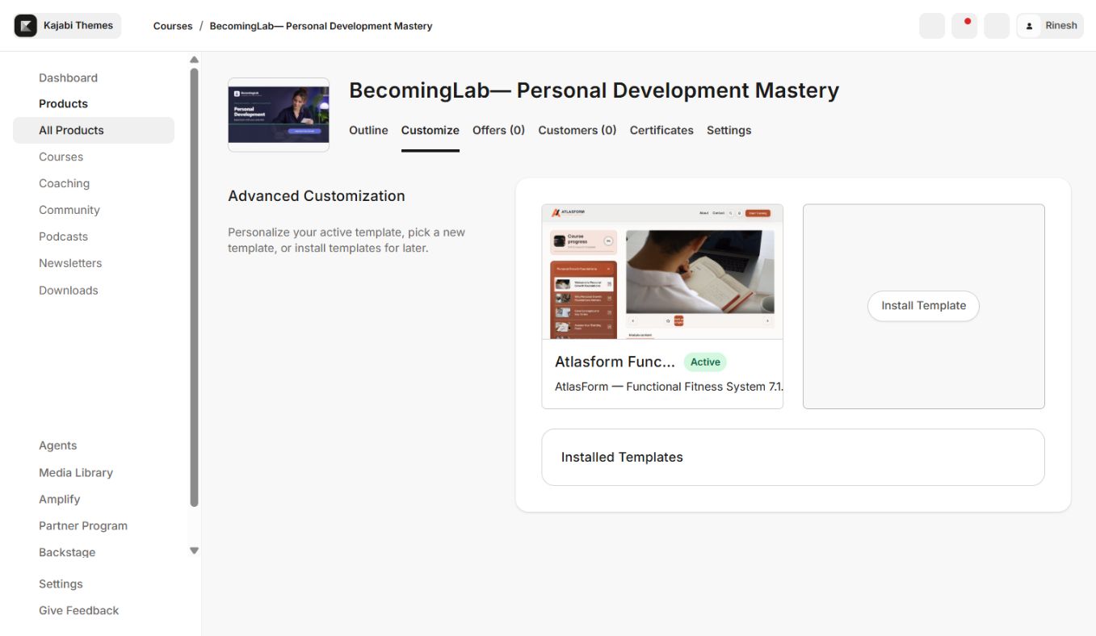The image size is (1096, 636).
Task: Open the Rinesh account menu
Action: click(x=1050, y=26)
